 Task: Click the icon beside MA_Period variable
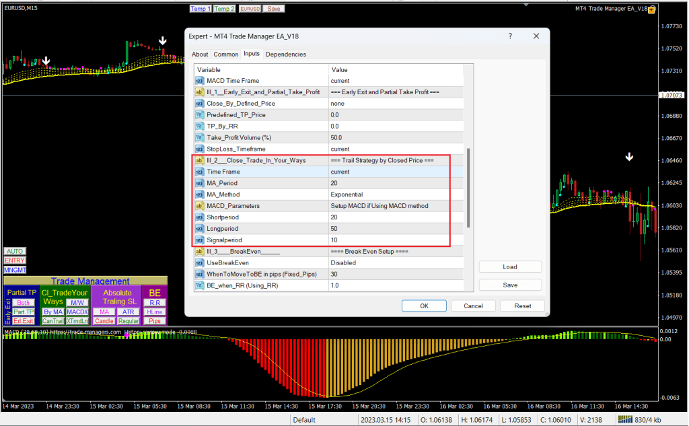click(x=199, y=183)
